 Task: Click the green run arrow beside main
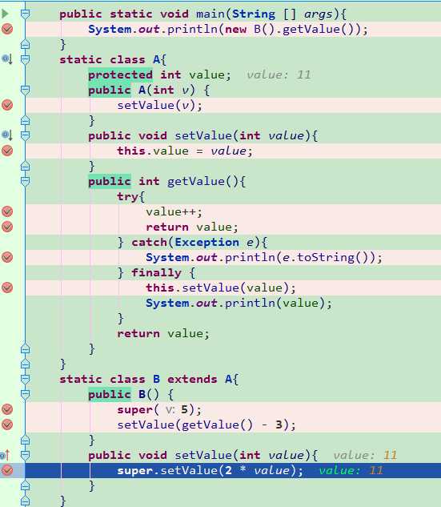(5, 14)
